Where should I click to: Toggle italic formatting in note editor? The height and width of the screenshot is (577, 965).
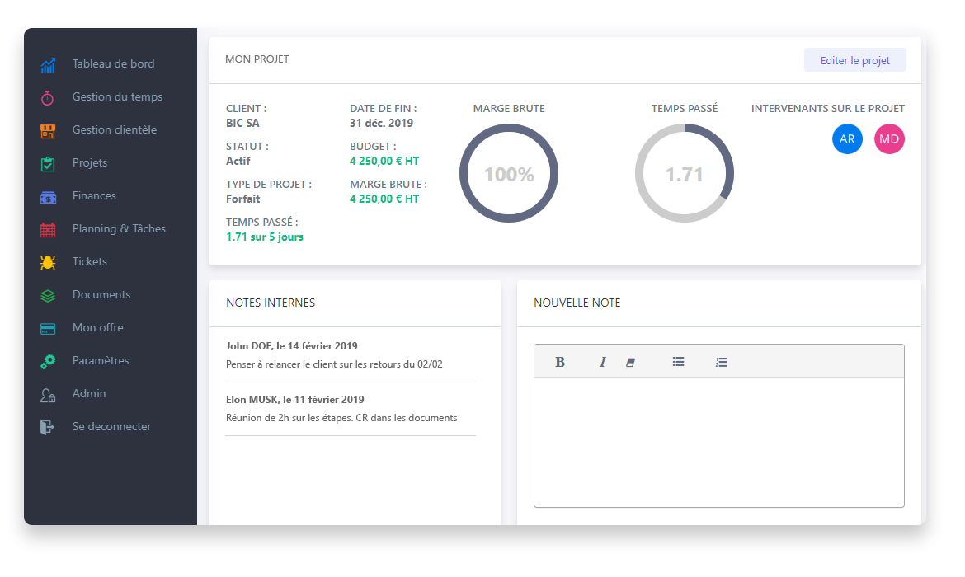(603, 362)
